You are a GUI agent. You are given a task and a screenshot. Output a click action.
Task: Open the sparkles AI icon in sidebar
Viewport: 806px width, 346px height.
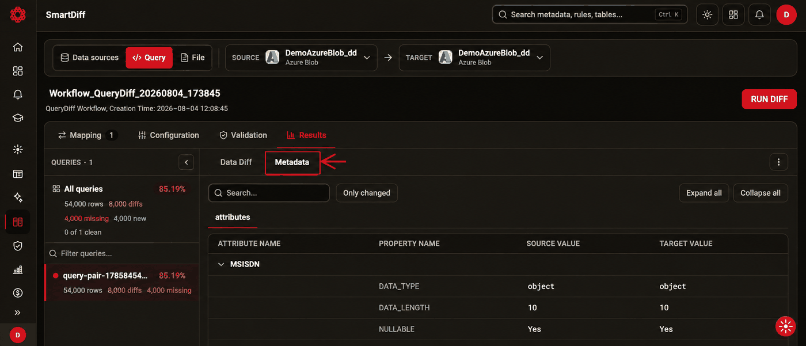coord(18,197)
